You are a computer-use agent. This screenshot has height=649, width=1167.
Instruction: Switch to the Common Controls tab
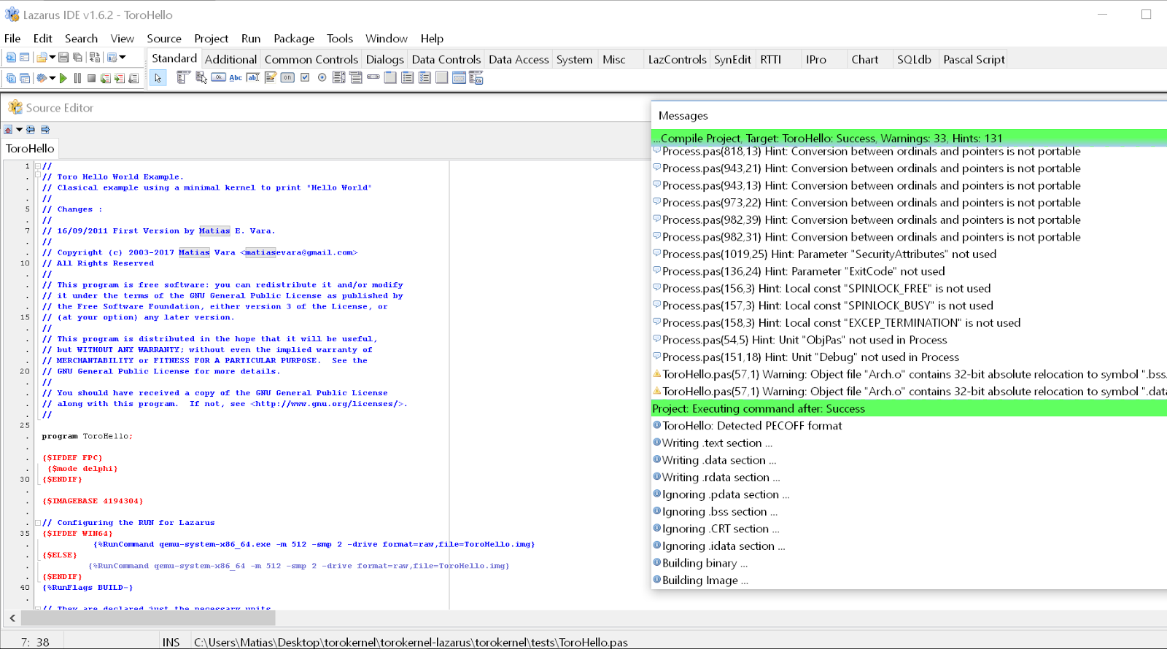pos(311,60)
